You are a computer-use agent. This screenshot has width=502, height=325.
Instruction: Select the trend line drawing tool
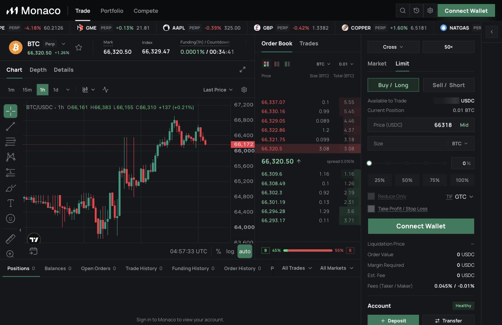point(11,126)
